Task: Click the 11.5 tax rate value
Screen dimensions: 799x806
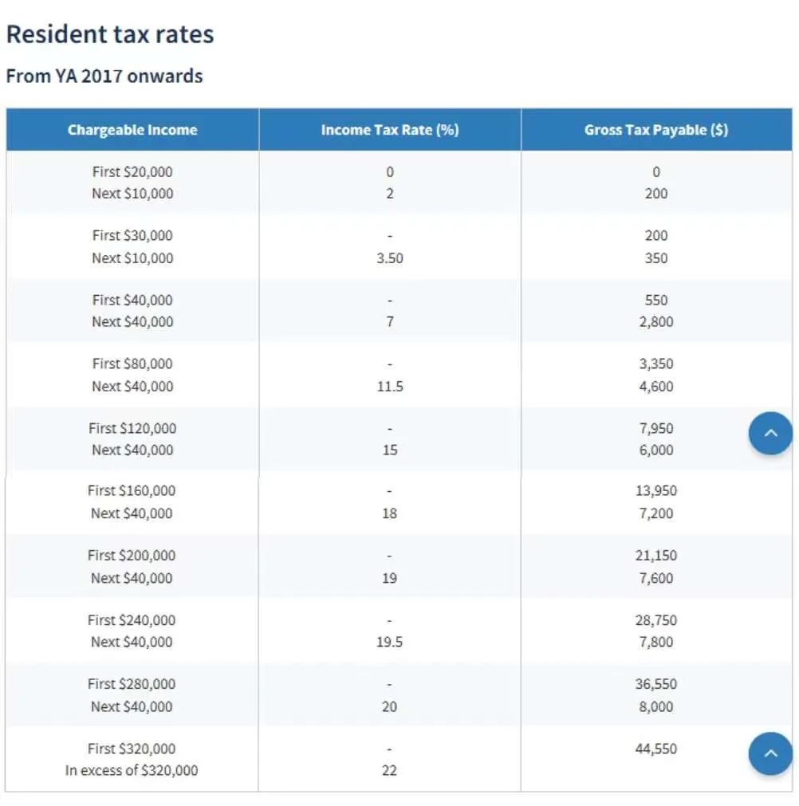Action: tap(389, 387)
